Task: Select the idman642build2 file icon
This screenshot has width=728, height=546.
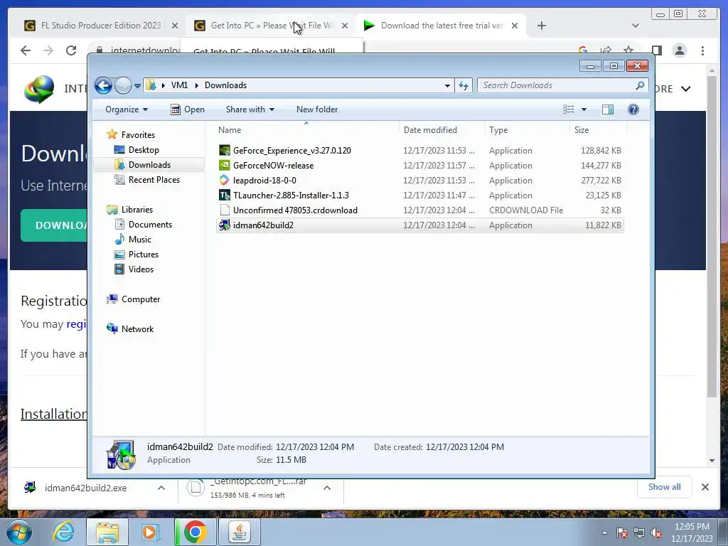Action: click(225, 225)
